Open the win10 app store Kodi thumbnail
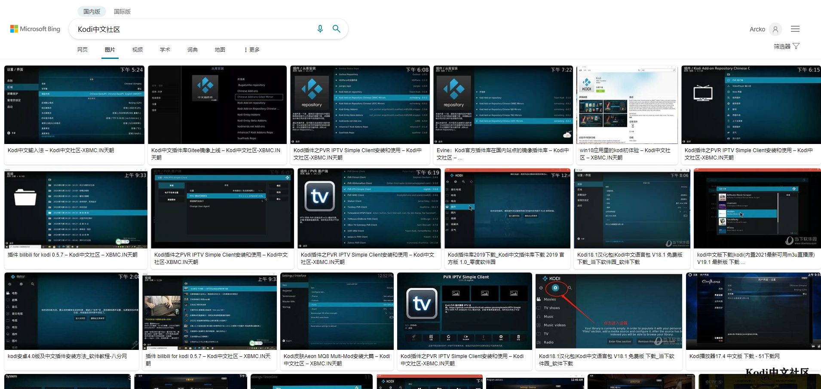This screenshot has width=821, height=389. tap(627, 104)
